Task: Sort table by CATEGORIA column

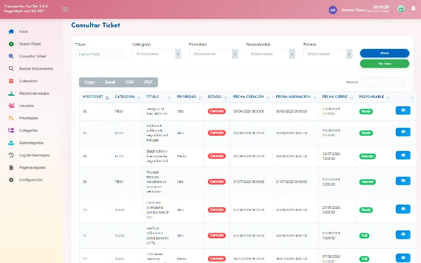Action: click(x=127, y=97)
